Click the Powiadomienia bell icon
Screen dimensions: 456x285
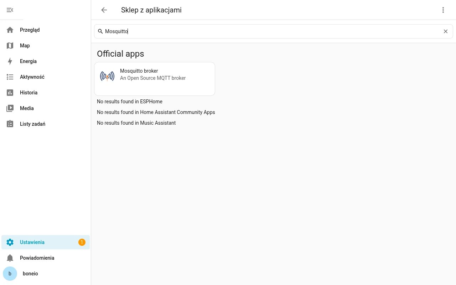(10, 258)
